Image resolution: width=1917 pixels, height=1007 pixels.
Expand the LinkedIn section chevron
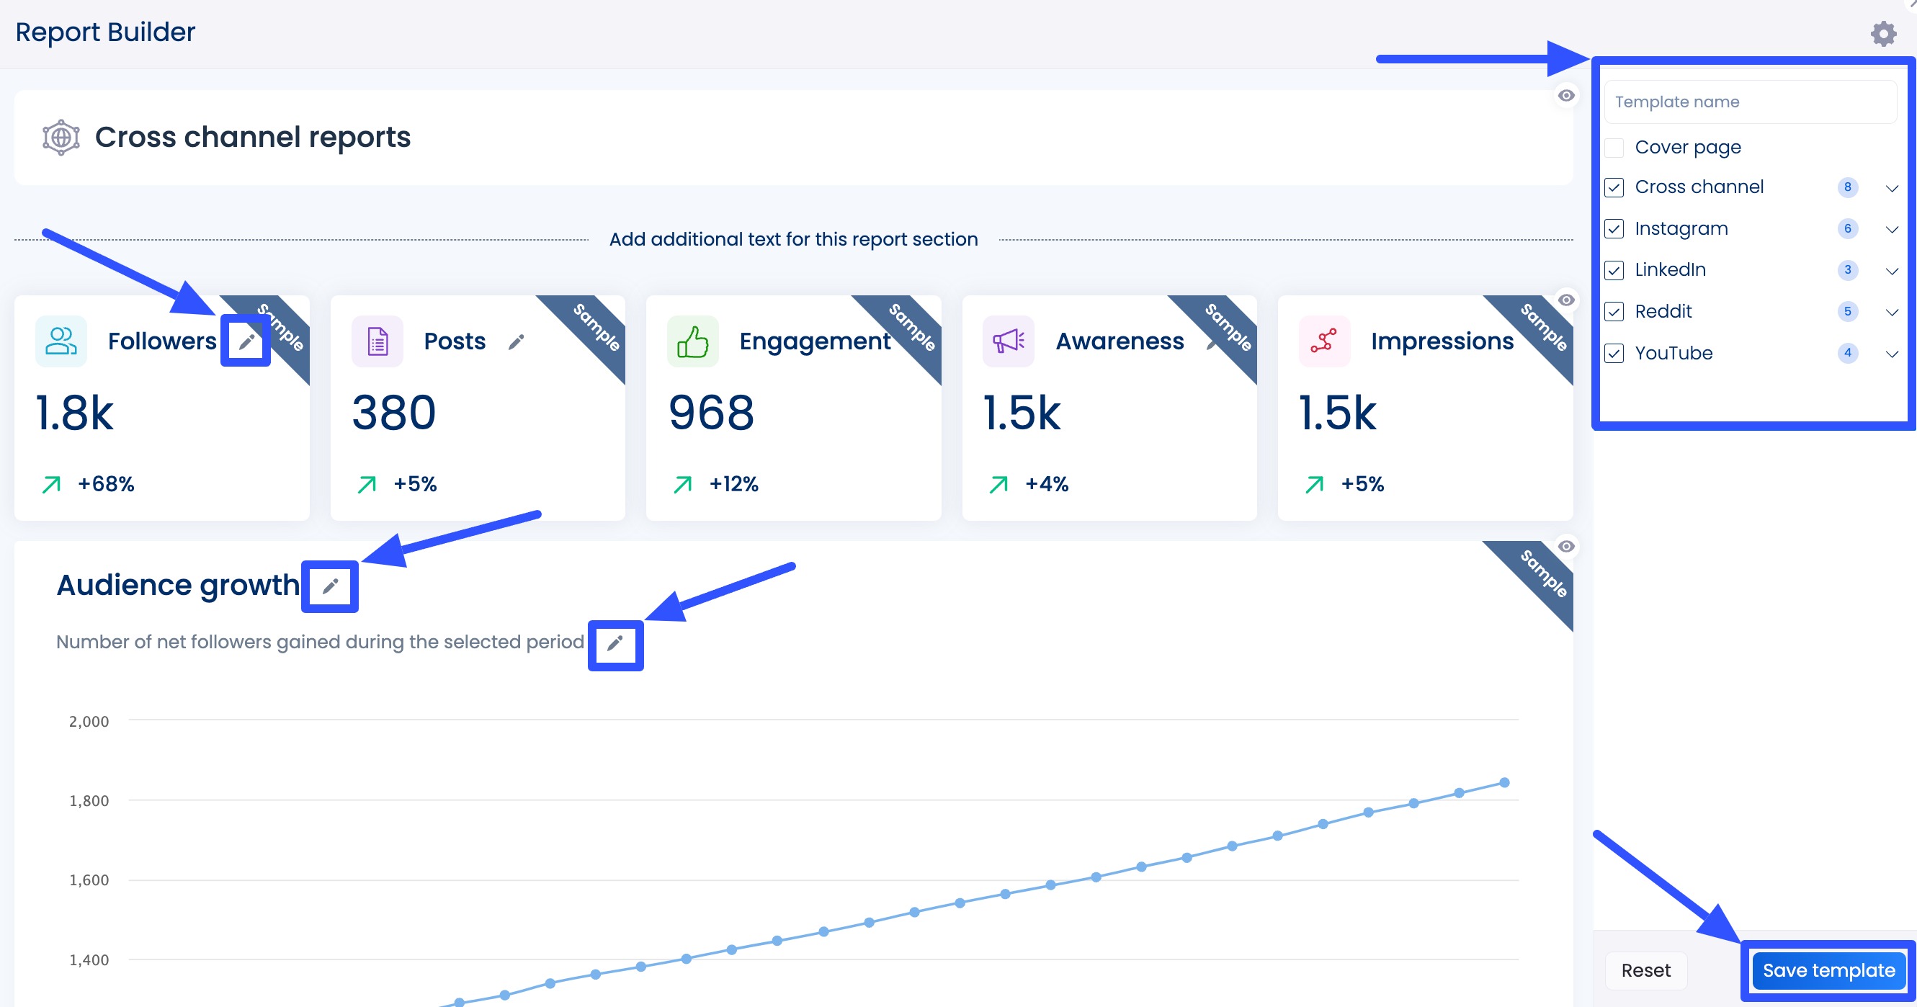click(x=1893, y=270)
